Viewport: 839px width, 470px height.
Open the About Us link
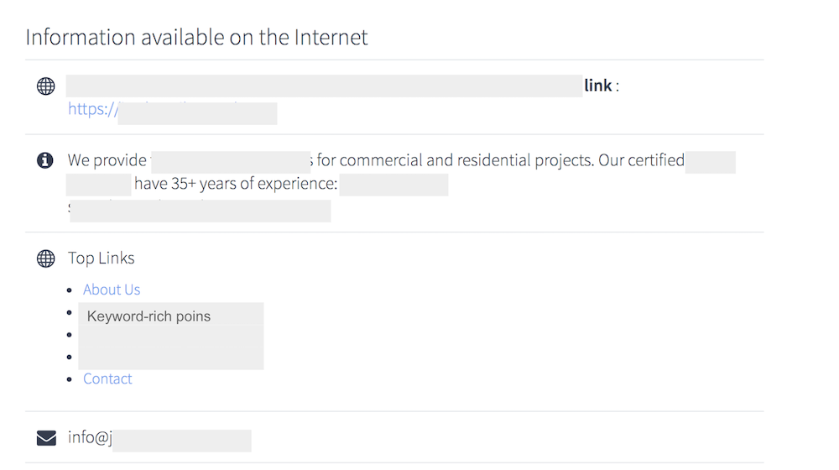[112, 290]
